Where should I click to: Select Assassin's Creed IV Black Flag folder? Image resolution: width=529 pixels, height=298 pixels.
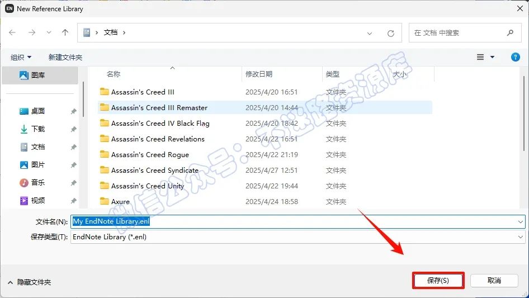160,123
